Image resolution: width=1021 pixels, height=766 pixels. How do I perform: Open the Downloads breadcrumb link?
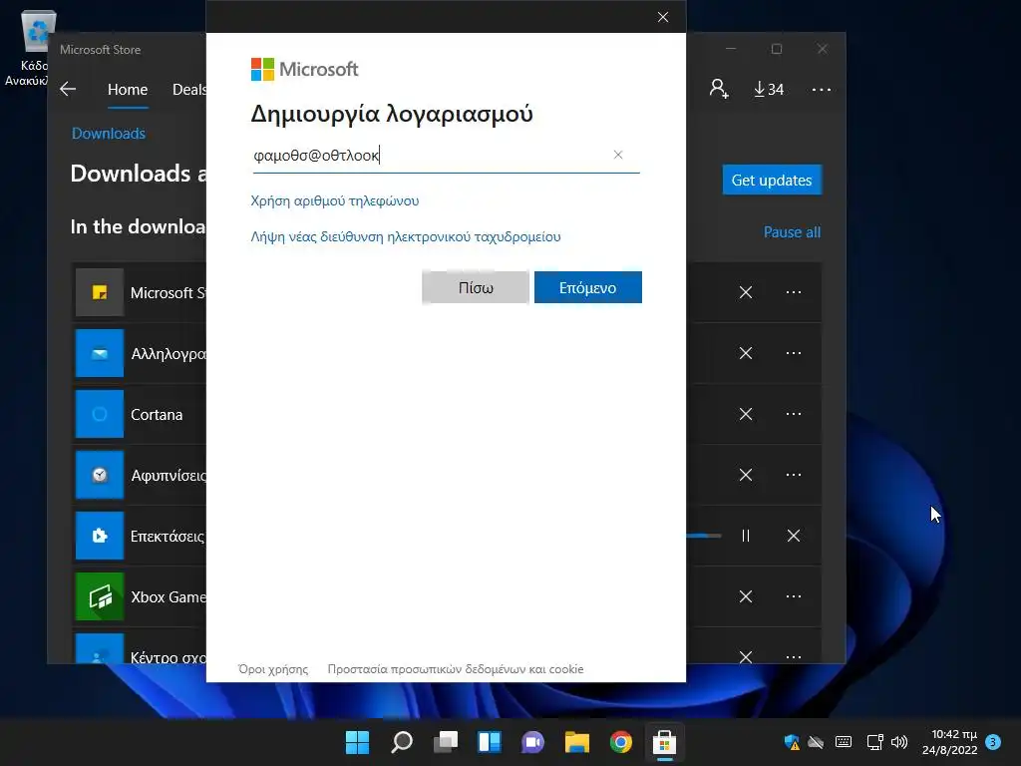pyautogui.click(x=108, y=134)
